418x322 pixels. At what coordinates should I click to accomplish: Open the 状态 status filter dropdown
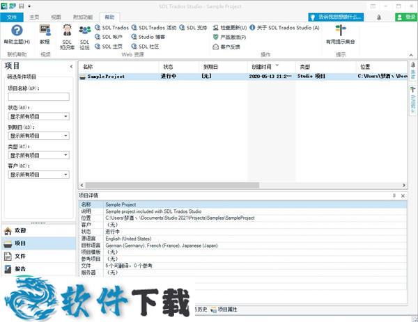coord(38,116)
